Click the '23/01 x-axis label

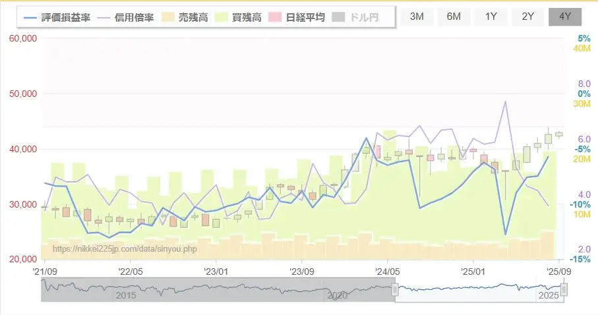[216, 272]
